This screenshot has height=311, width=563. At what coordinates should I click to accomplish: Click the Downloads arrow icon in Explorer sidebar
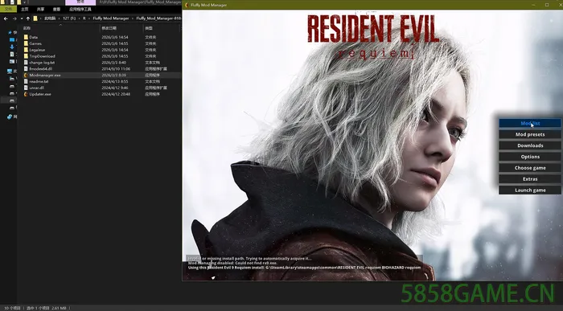(x=12, y=47)
